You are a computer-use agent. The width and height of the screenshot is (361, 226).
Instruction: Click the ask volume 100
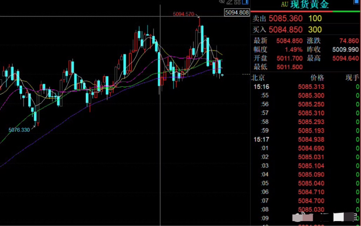pos(315,19)
